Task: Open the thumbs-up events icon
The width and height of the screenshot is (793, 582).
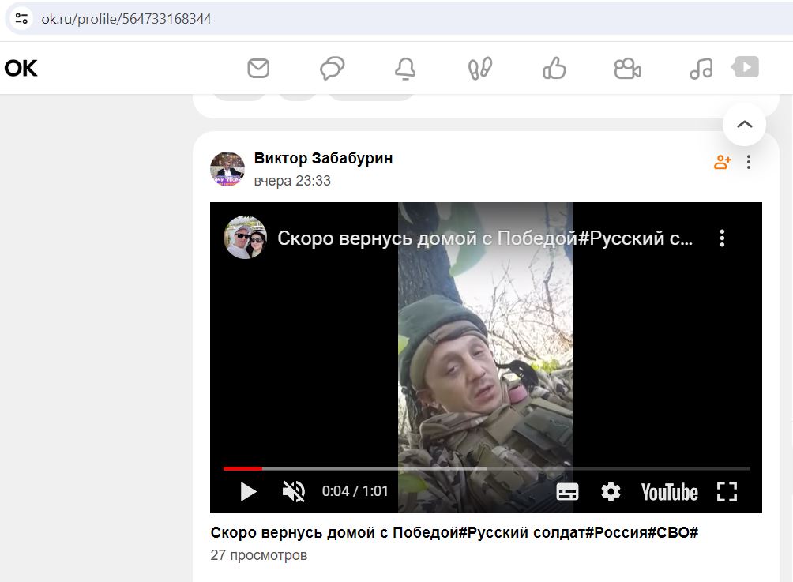Action: click(x=554, y=68)
